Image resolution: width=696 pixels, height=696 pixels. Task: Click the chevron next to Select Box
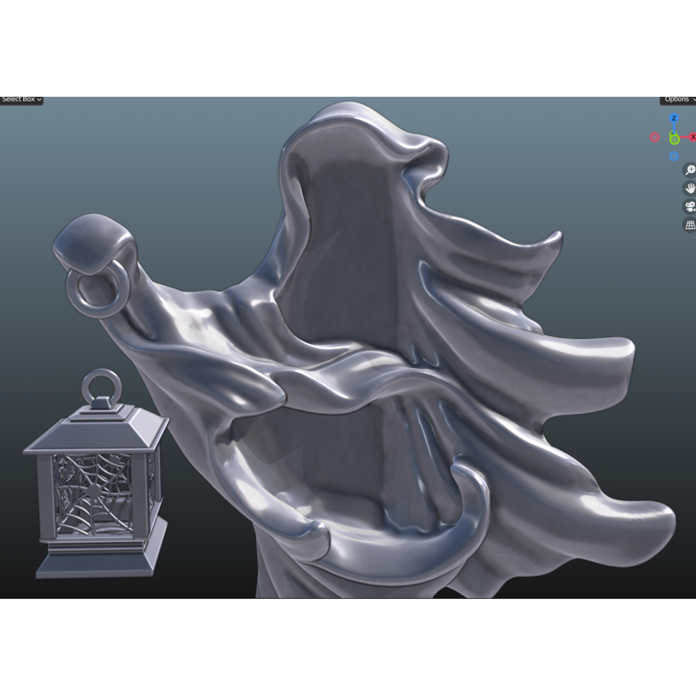tap(39, 100)
